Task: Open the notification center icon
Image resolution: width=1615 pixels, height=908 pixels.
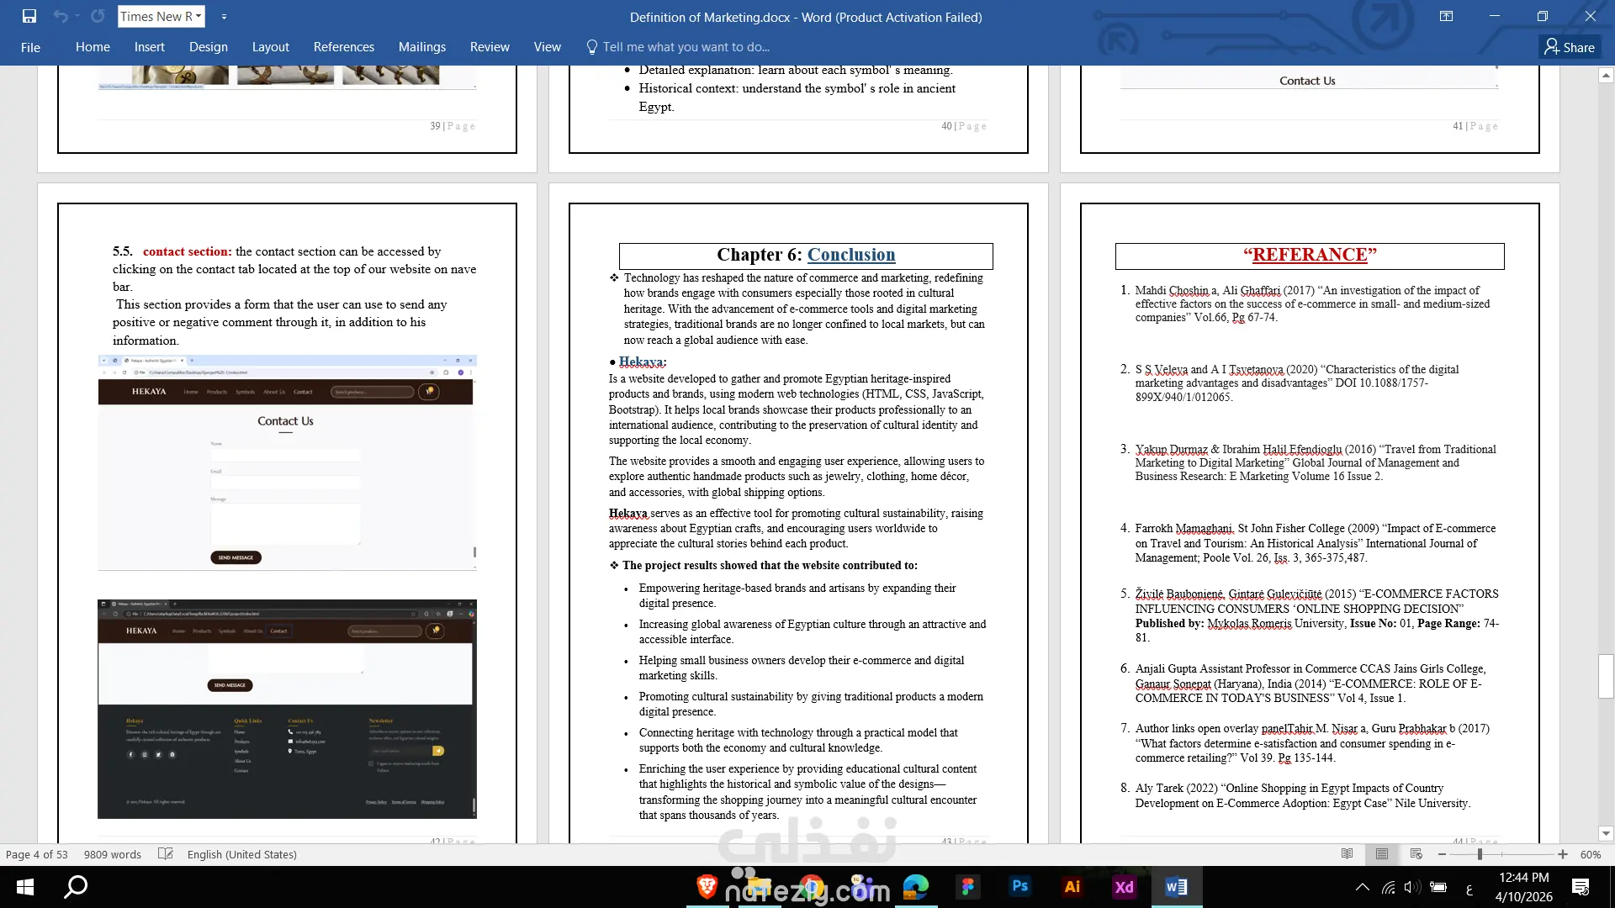Action: tap(1581, 887)
